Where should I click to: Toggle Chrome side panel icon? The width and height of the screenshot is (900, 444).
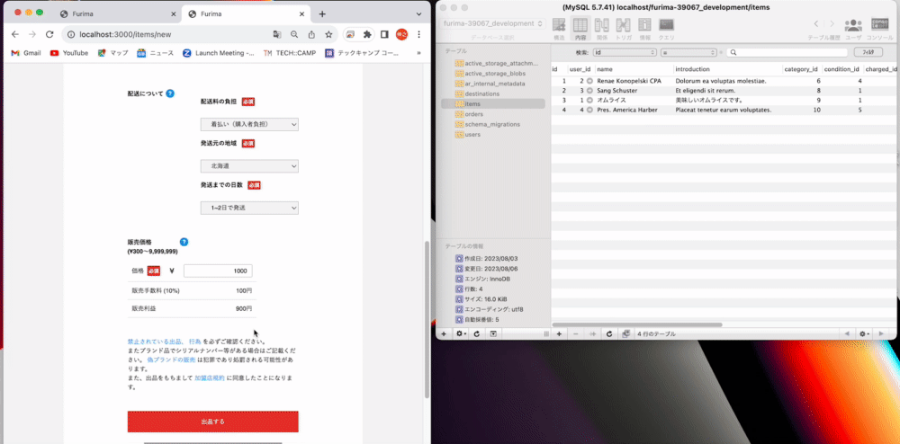[x=384, y=34]
